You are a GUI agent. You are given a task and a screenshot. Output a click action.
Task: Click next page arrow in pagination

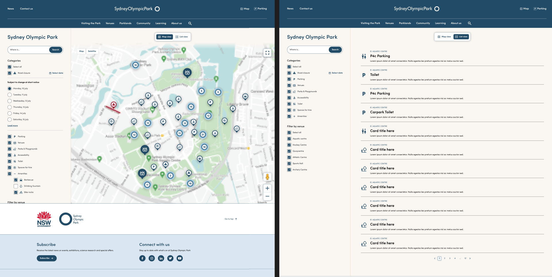pos(470,258)
